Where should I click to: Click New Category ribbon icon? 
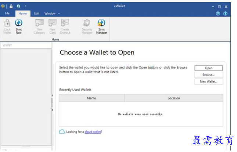(39, 27)
